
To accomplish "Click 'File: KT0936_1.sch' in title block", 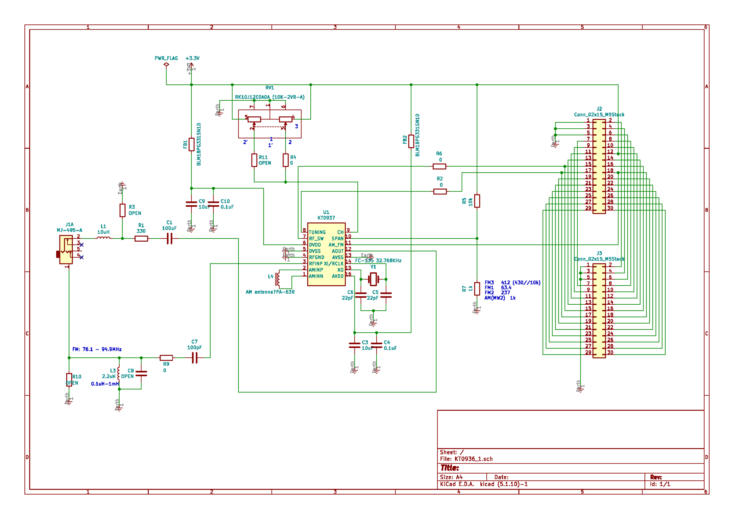I will (x=466, y=459).
